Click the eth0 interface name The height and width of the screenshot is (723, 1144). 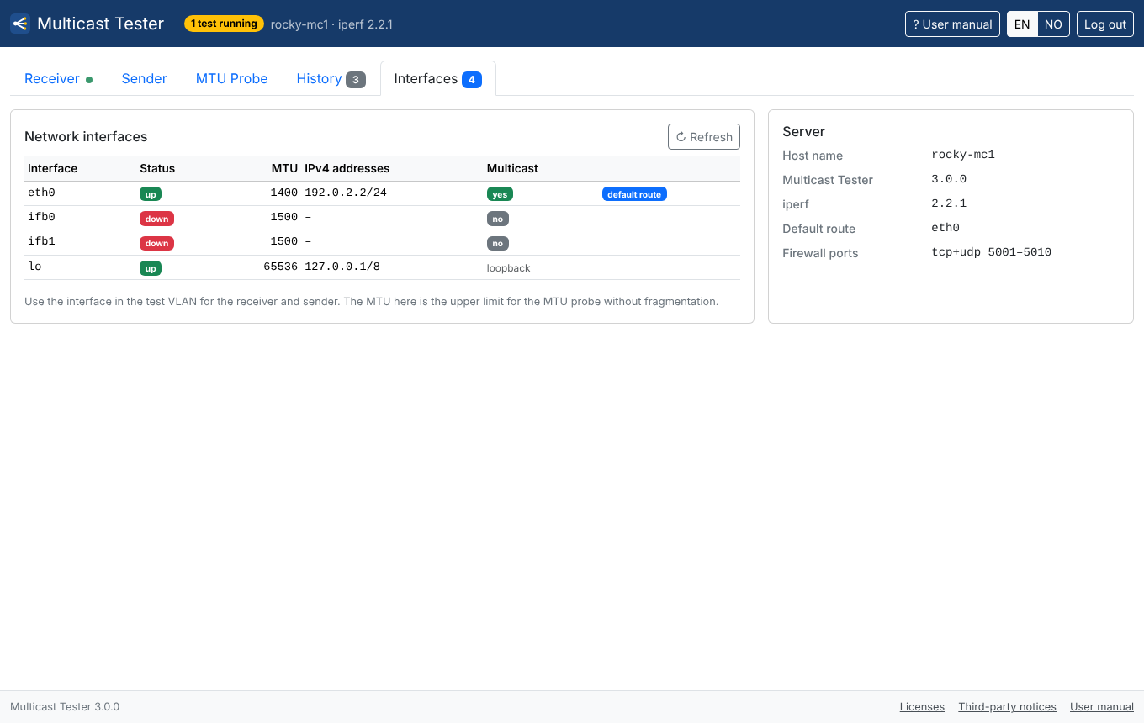(x=41, y=193)
